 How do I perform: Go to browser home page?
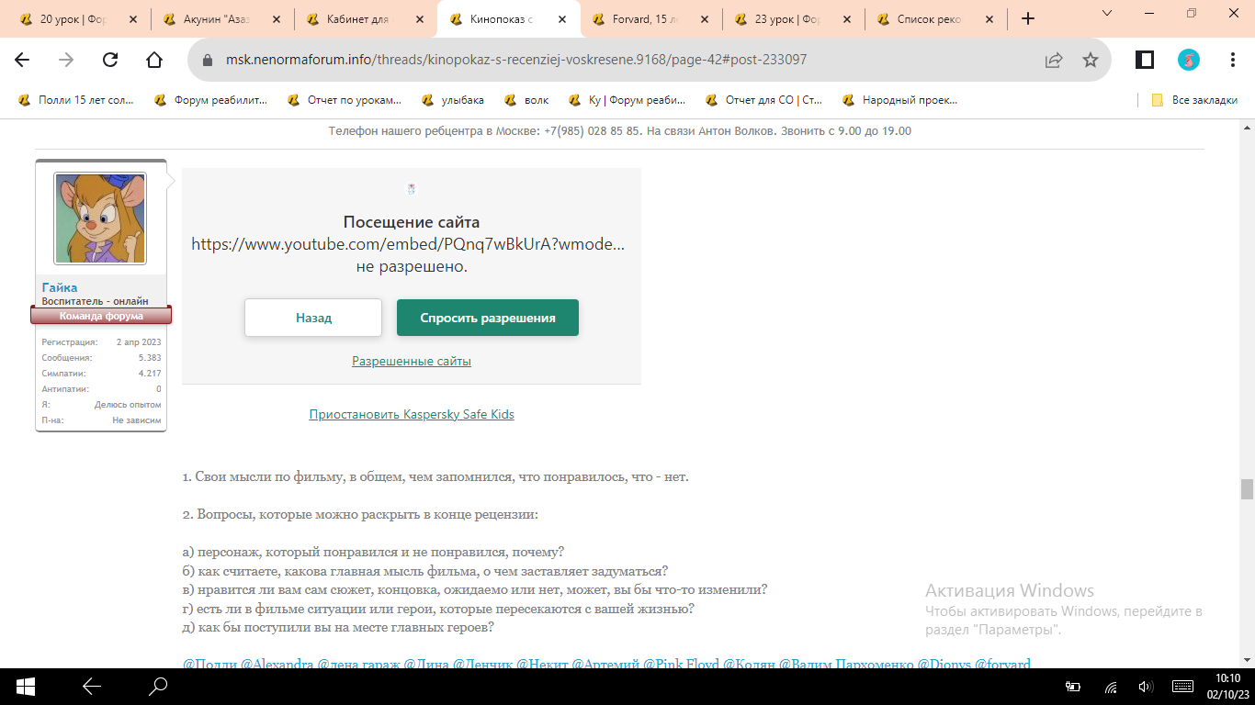click(154, 60)
